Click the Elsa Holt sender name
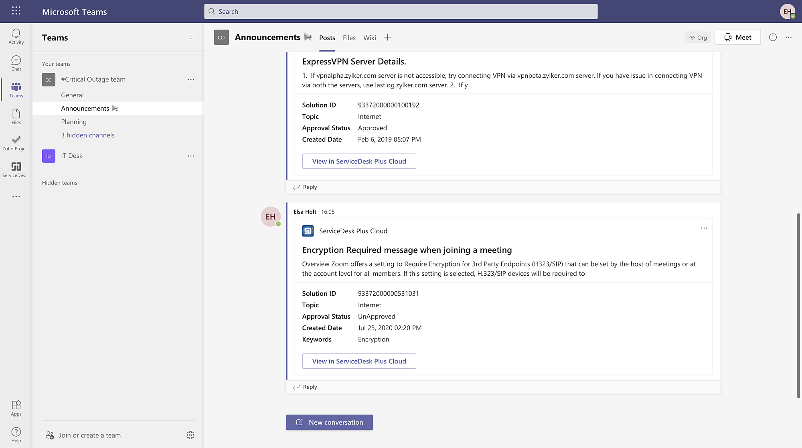This screenshot has height=448, width=802. point(305,212)
